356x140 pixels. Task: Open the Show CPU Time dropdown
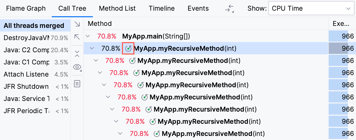coord(311,9)
